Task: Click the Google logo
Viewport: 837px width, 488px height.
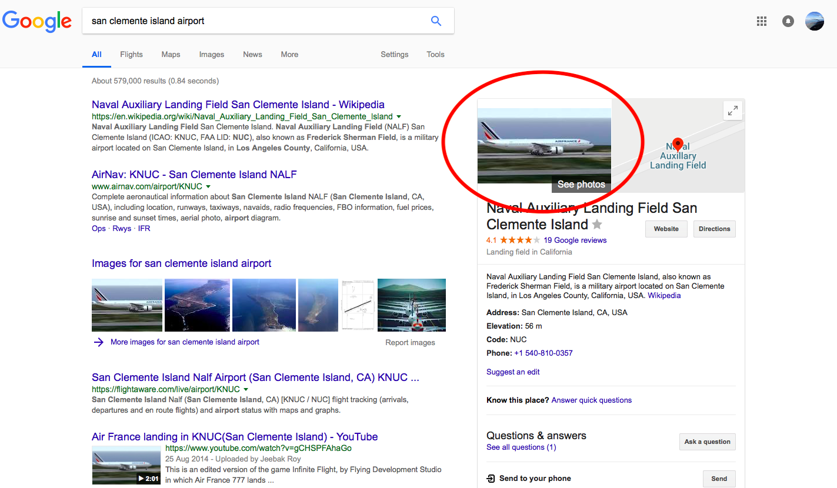Action: tap(37, 21)
